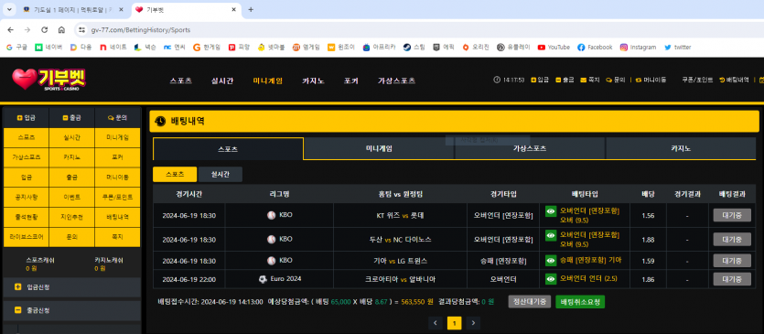Click 라이브스코어 in sidebar grid
Screen dimensions: 764x334
point(27,237)
